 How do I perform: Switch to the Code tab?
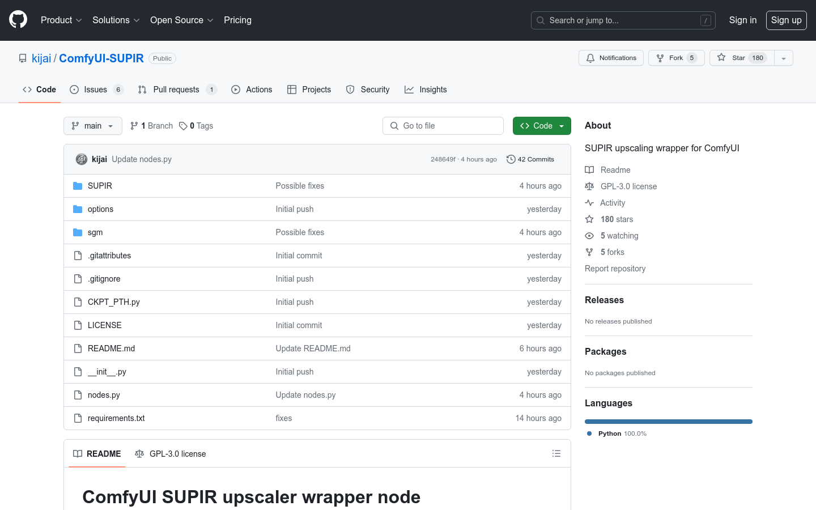(x=39, y=90)
